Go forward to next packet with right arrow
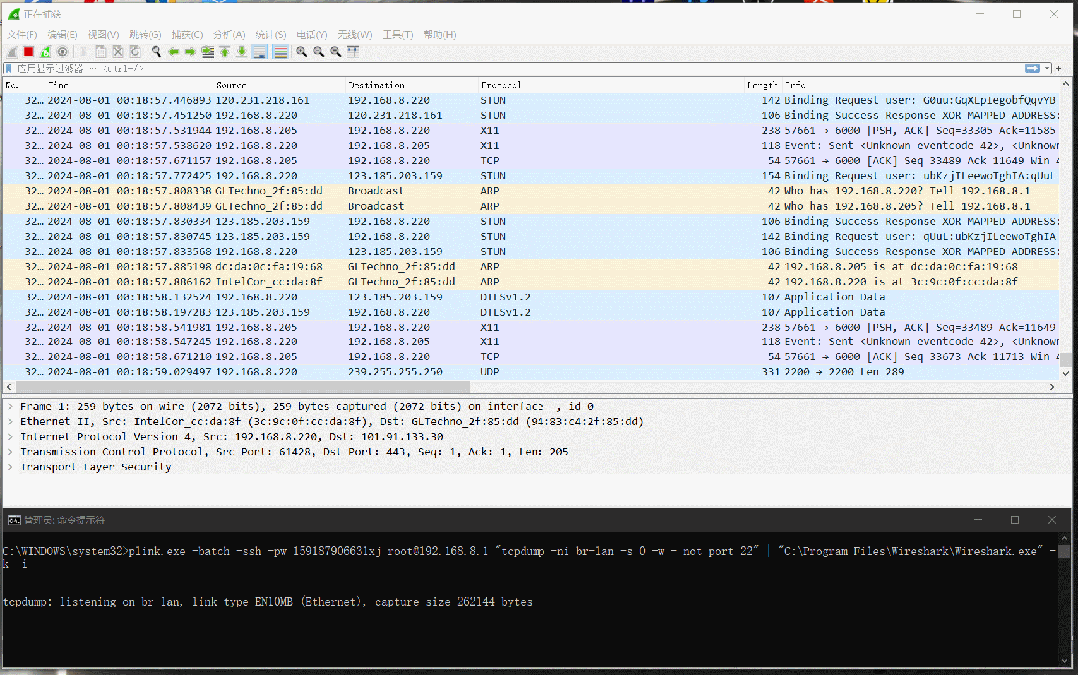 pyautogui.click(x=190, y=52)
